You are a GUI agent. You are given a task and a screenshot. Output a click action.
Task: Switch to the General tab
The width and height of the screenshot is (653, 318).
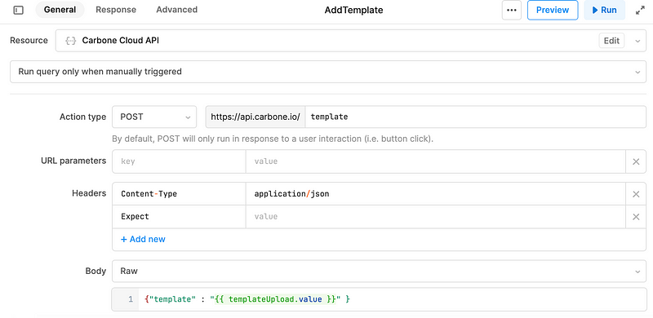tap(60, 10)
